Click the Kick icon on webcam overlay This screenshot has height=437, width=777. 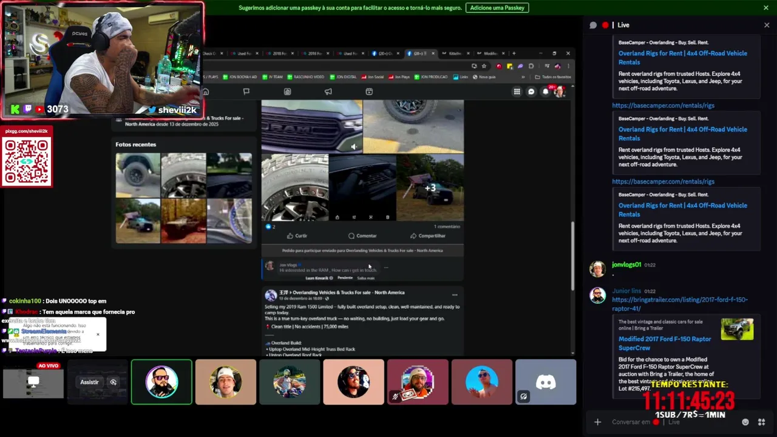tap(15, 110)
